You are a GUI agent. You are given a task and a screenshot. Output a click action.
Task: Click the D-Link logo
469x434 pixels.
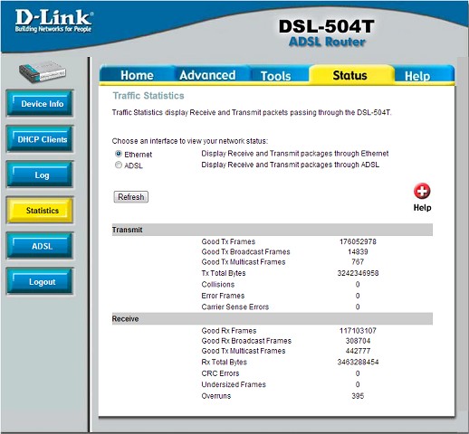click(x=53, y=21)
